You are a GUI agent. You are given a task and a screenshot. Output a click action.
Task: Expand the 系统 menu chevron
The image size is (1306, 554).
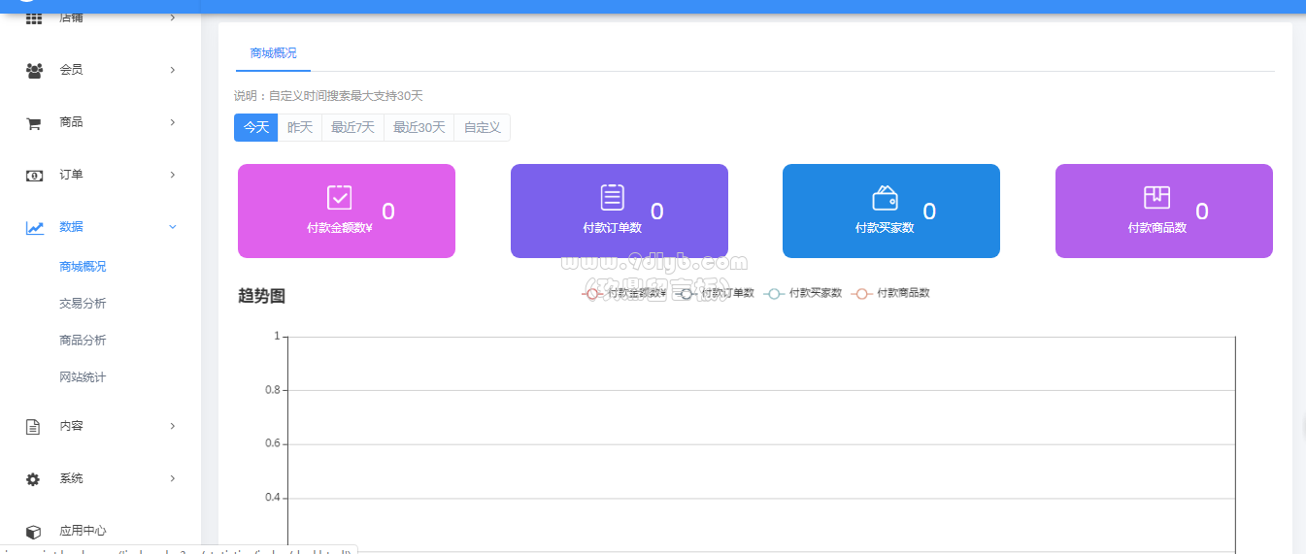(x=173, y=478)
